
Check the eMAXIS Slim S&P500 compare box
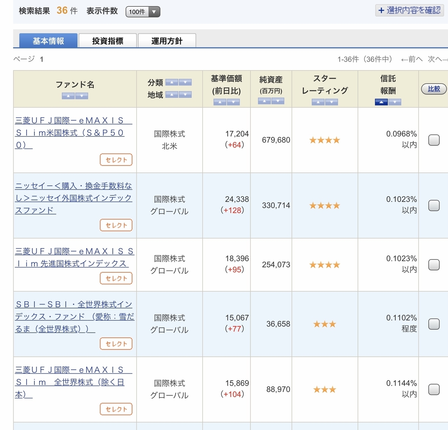[x=434, y=140]
